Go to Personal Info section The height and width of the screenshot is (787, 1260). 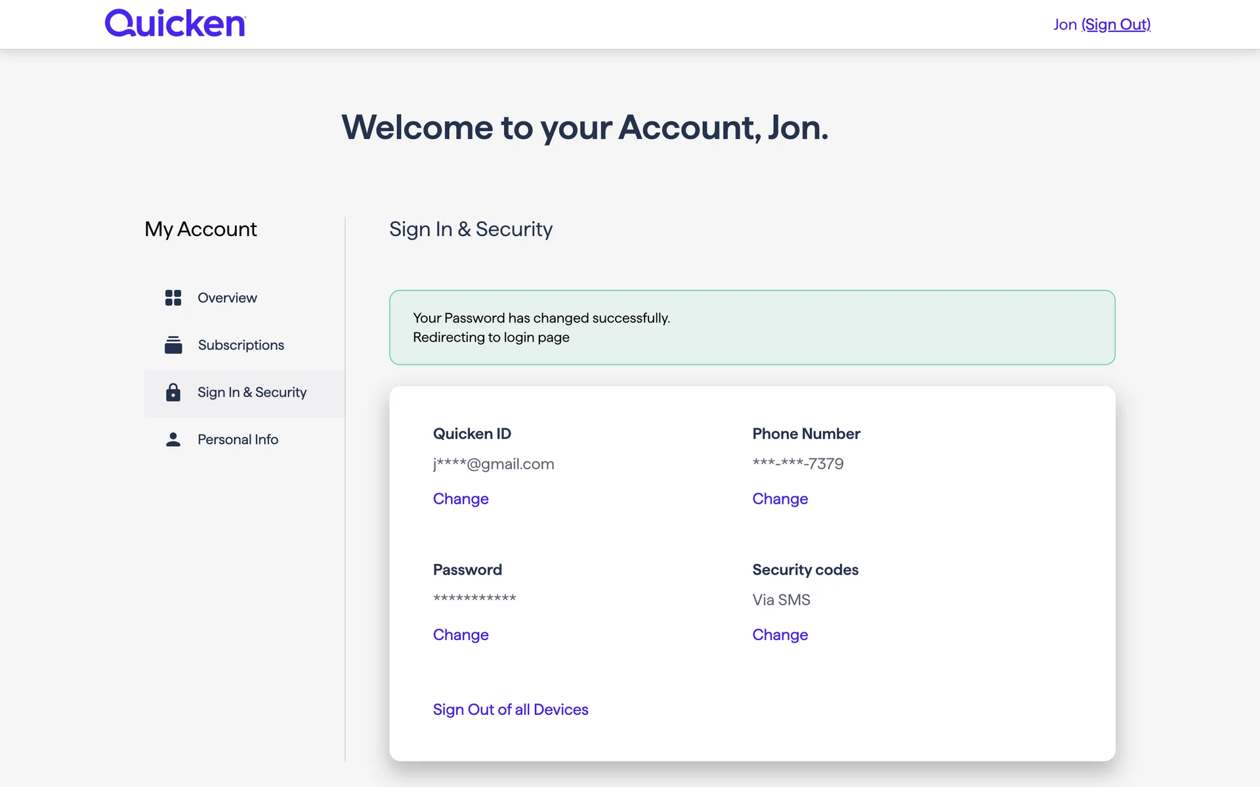coord(238,439)
